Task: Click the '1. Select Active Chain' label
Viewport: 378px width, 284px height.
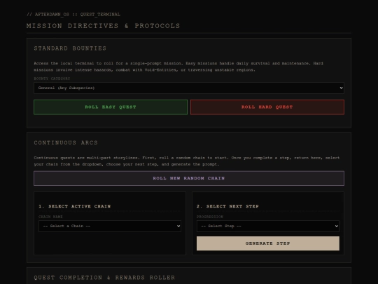Action: pyautogui.click(x=74, y=206)
